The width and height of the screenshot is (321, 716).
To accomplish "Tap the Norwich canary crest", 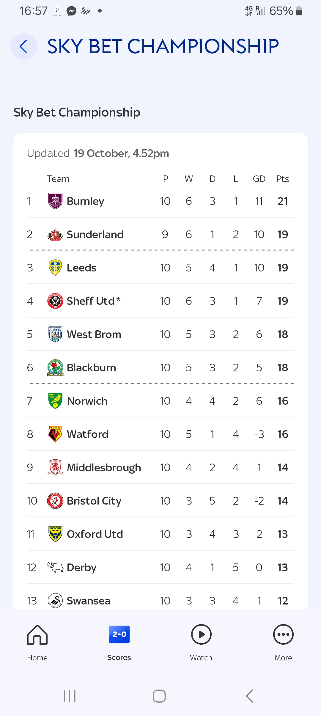I will tap(55, 401).
